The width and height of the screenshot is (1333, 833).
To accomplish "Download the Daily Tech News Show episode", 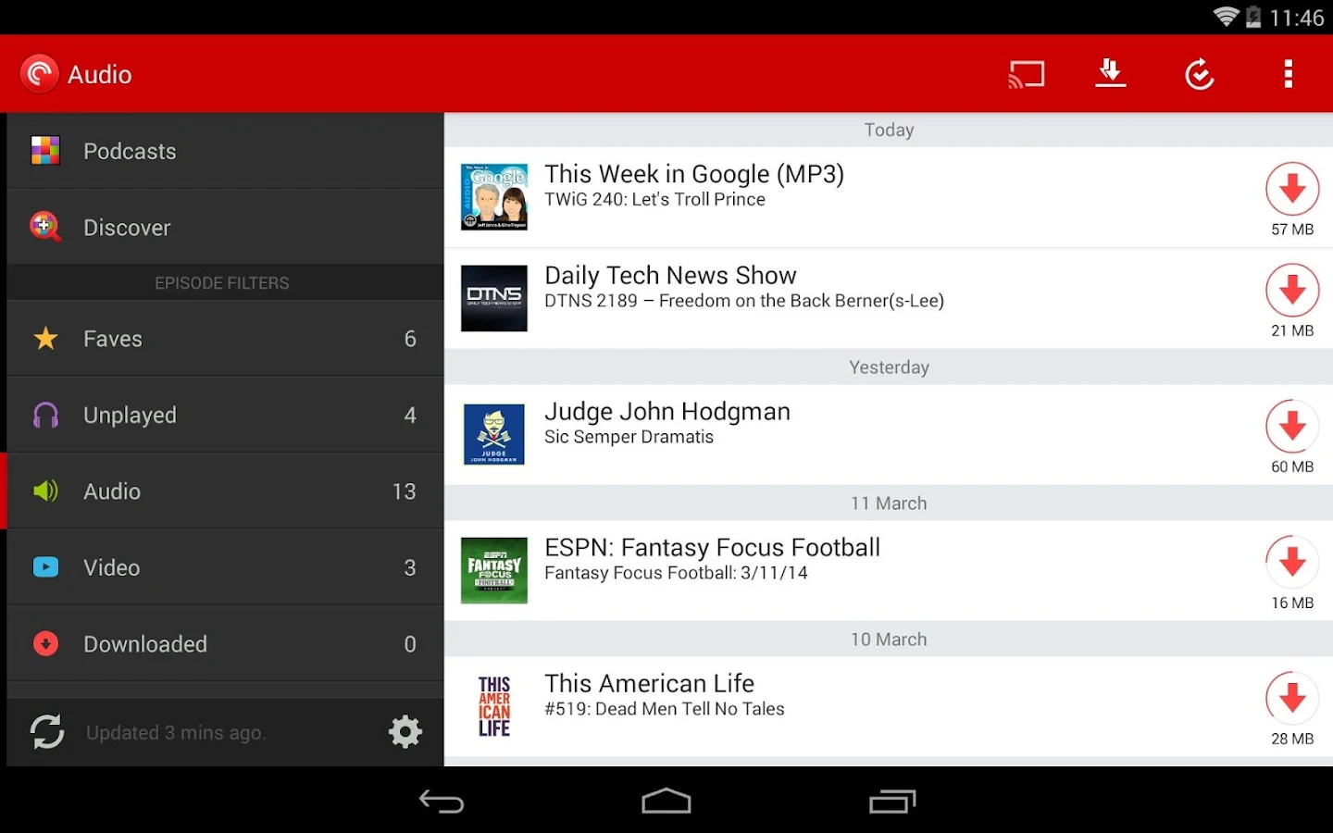I will pyautogui.click(x=1292, y=291).
